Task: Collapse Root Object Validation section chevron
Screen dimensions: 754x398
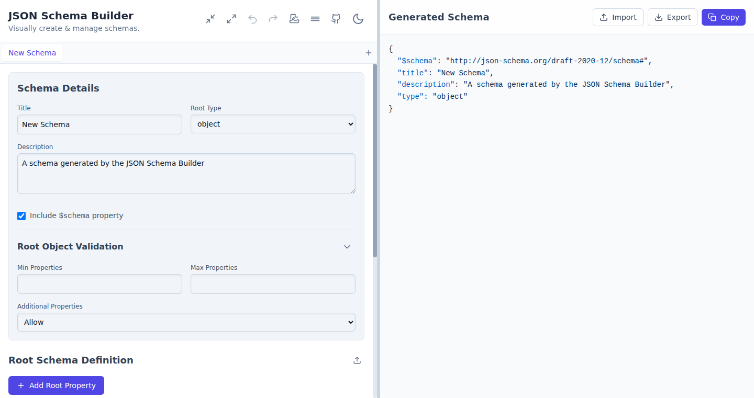Action: pyautogui.click(x=347, y=247)
